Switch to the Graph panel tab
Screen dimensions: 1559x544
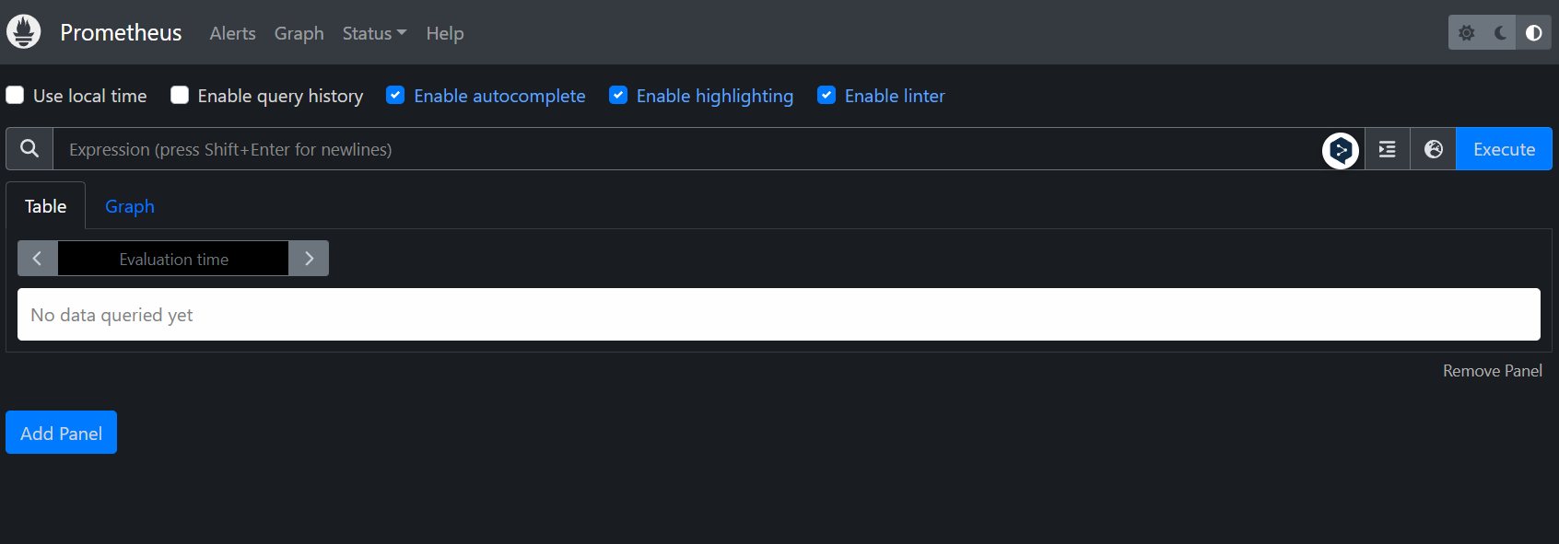click(x=130, y=206)
